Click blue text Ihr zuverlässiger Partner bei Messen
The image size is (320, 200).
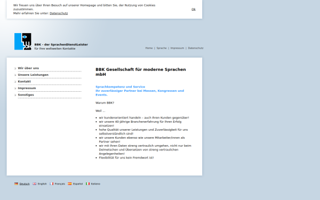coord(140,93)
